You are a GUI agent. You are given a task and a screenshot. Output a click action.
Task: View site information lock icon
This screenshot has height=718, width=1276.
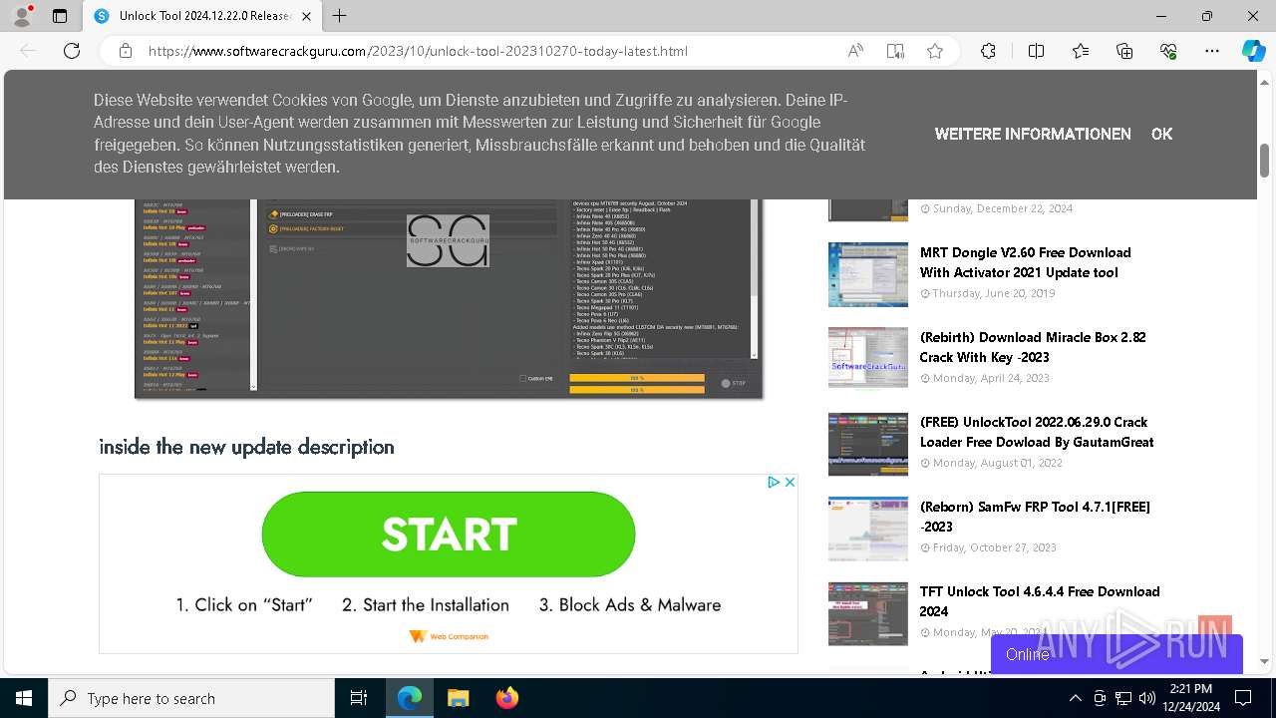tap(126, 51)
